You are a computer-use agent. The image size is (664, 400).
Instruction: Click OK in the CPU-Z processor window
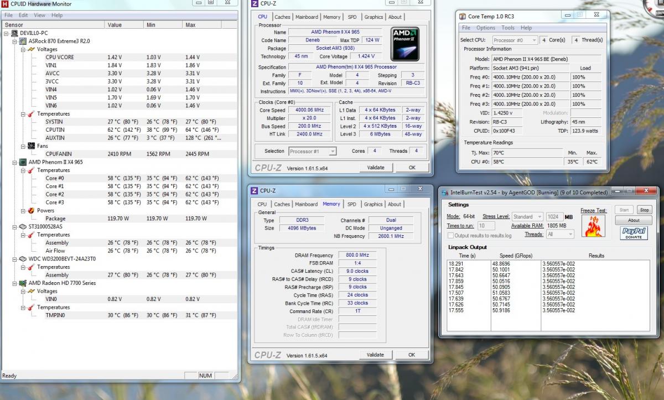412,168
